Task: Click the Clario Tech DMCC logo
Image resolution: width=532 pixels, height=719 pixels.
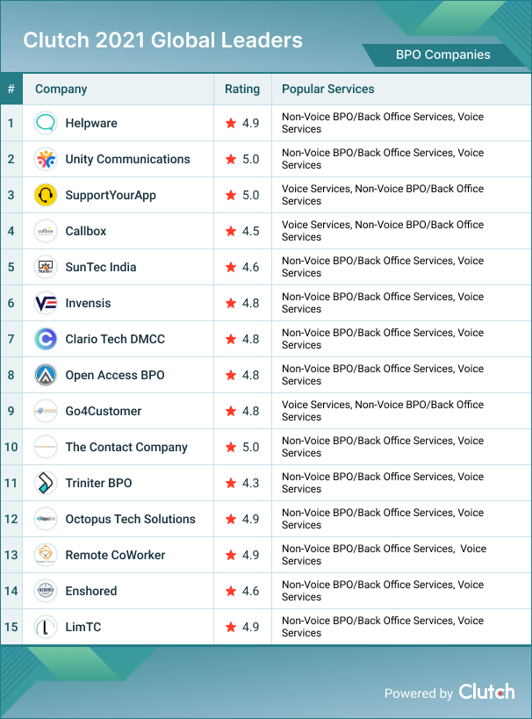Action: (x=46, y=339)
